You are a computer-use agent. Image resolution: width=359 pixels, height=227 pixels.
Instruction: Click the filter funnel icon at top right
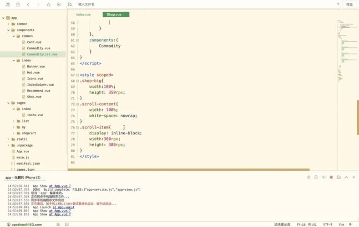pyautogui.click(x=338, y=5)
